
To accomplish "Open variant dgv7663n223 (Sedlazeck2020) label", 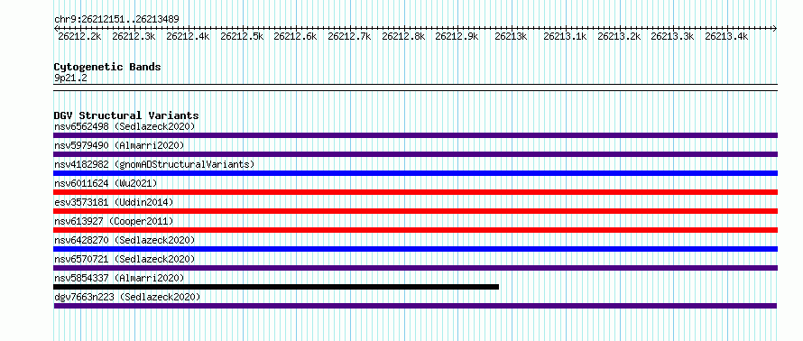I will [x=127, y=297].
